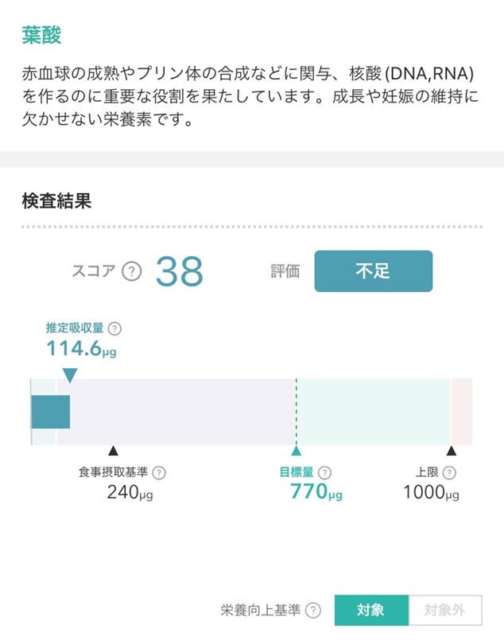The image size is (504, 644).
Task: Switch to the 対象外 option
Action: [445, 611]
